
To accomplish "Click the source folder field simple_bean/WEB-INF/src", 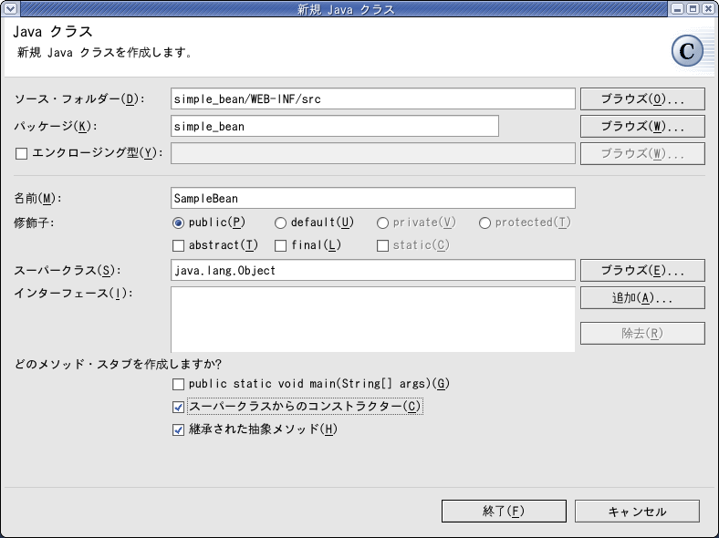I will point(373,99).
